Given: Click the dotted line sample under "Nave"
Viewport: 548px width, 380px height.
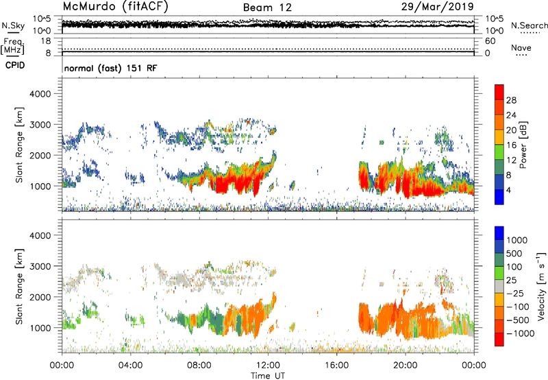Looking at the screenshot, I should (521, 55).
